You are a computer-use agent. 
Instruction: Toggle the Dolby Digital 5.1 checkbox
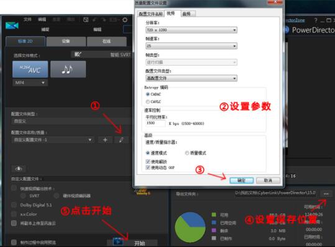tap(14, 205)
